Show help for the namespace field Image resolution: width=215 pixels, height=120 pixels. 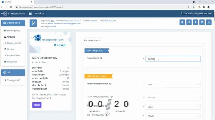point(101,58)
